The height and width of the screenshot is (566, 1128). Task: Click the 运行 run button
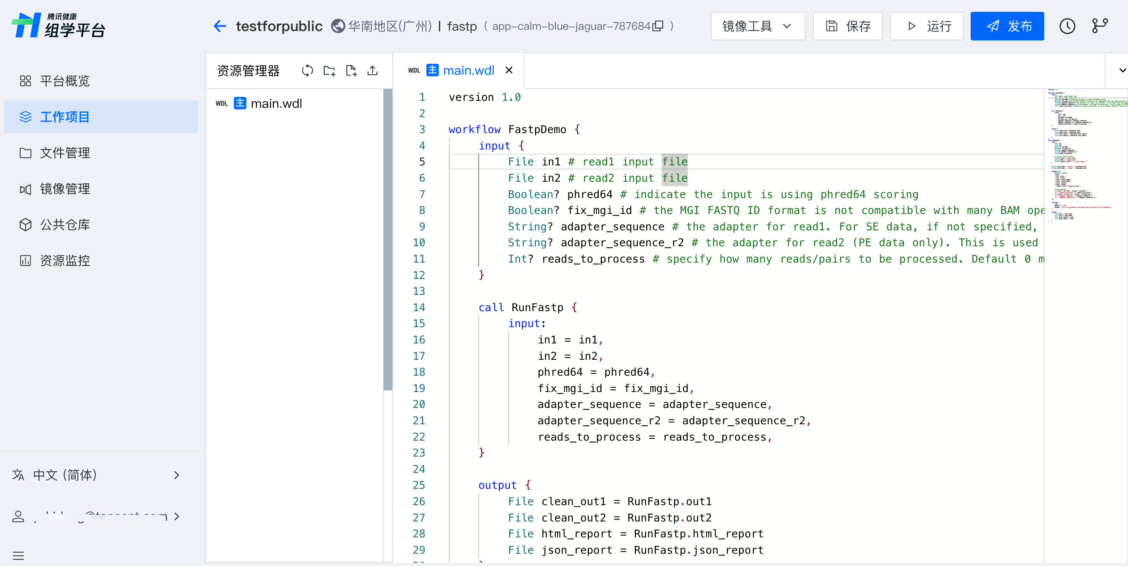point(927,26)
